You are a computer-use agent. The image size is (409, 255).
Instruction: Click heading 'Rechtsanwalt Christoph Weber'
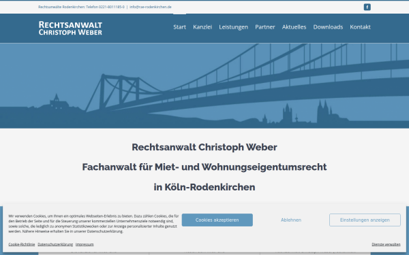point(204,148)
